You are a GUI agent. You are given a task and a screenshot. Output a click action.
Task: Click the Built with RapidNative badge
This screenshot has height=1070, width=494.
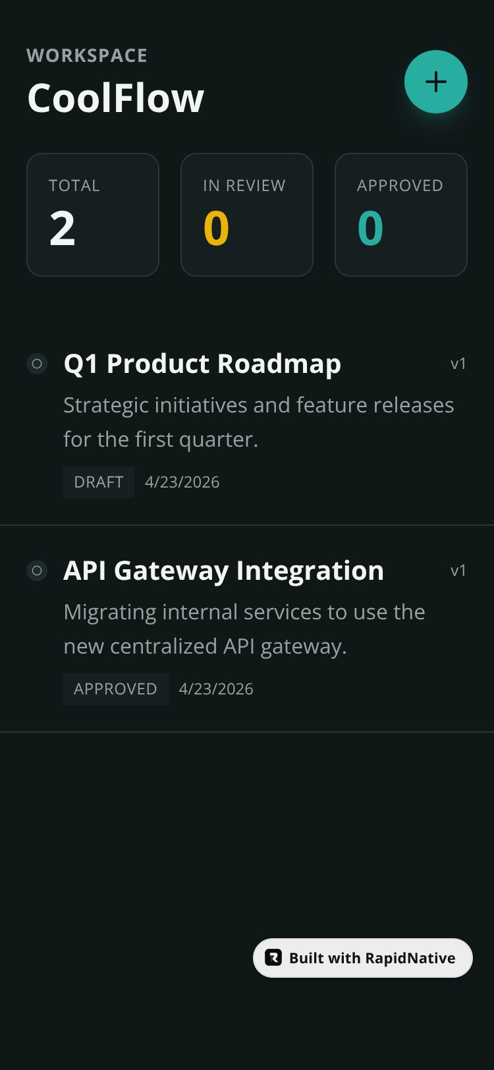363,958
